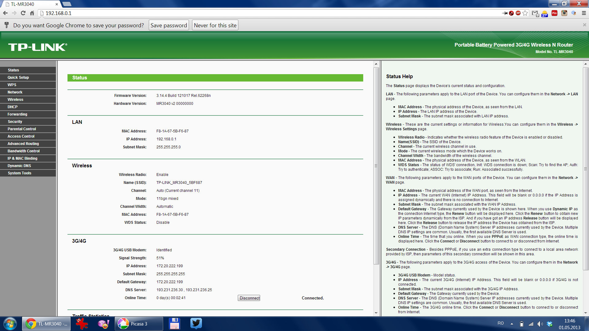
Task: Open Quick Setup from the sidebar
Action: (18, 78)
